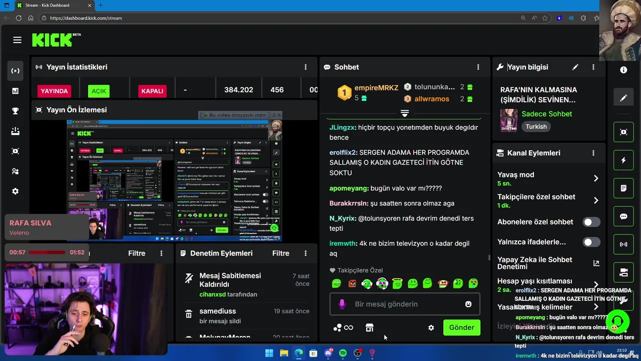The height and width of the screenshot is (361, 641).
Task: Open Sadece Sohbet category link
Action: tap(547, 114)
